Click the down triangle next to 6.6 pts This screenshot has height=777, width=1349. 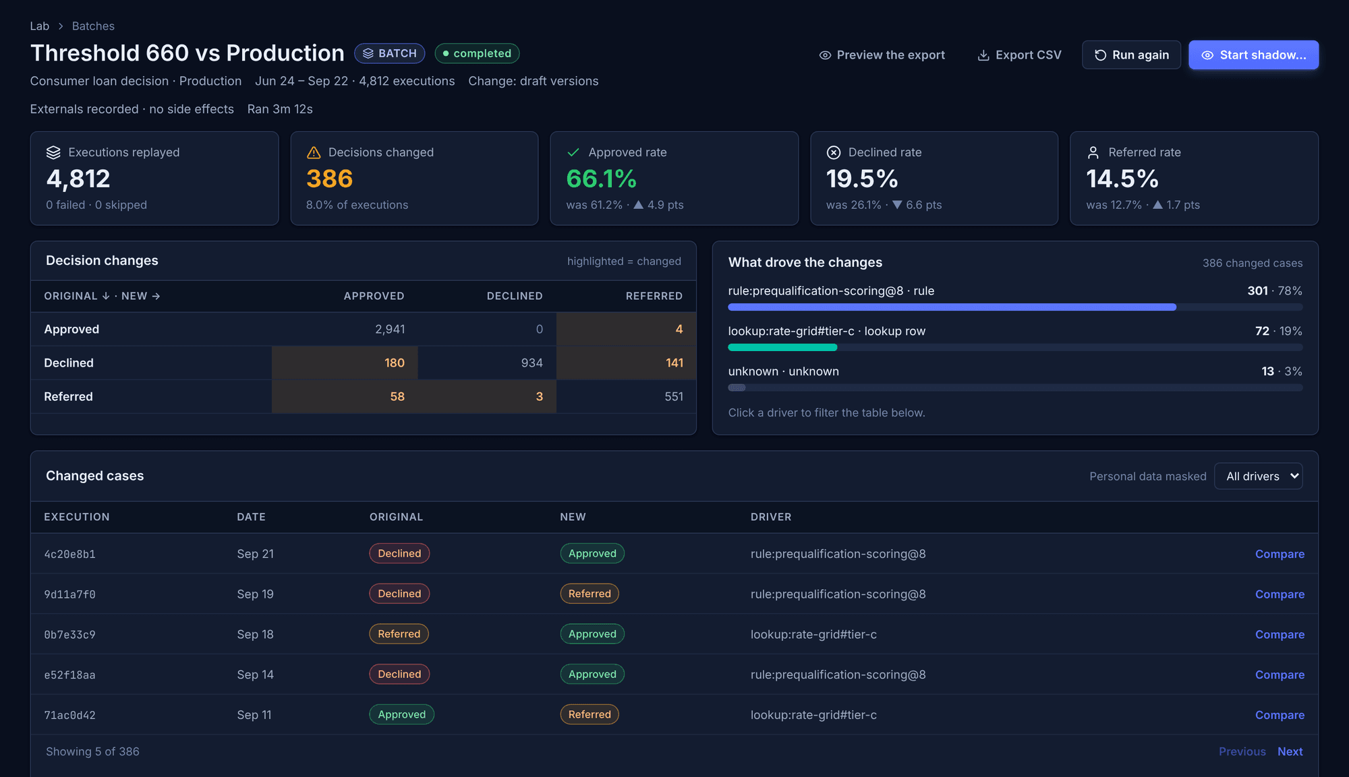point(897,204)
